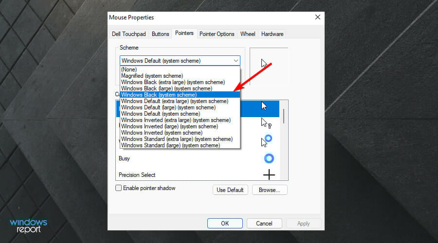The image size is (438, 243).
Task: Click the pointer list scrollbar thumb
Action: pyautogui.click(x=284, y=116)
